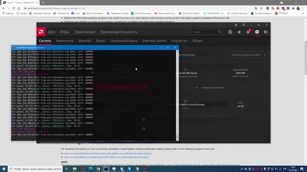Expand the Показать подробности hardware details

[210, 87]
